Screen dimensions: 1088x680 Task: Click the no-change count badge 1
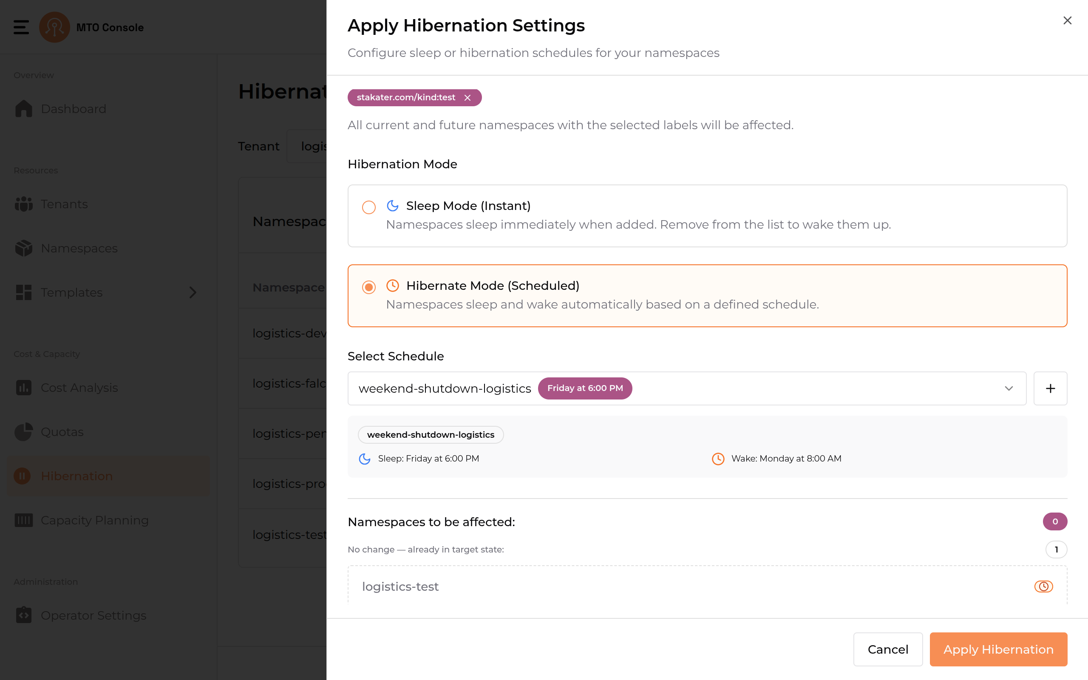(1056, 550)
